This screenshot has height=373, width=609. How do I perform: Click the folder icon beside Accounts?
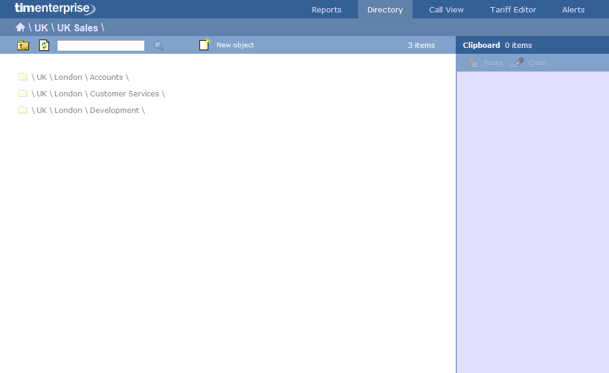[x=23, y=77]
